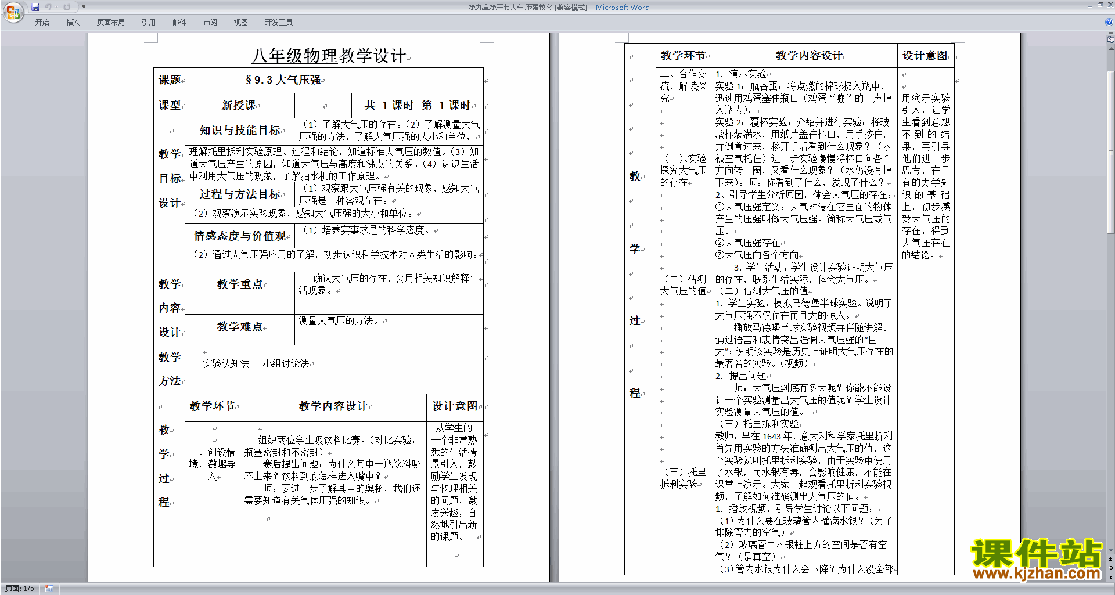Click 教学环节 header on page two
1115x595 pixels.
coord(683,56)
